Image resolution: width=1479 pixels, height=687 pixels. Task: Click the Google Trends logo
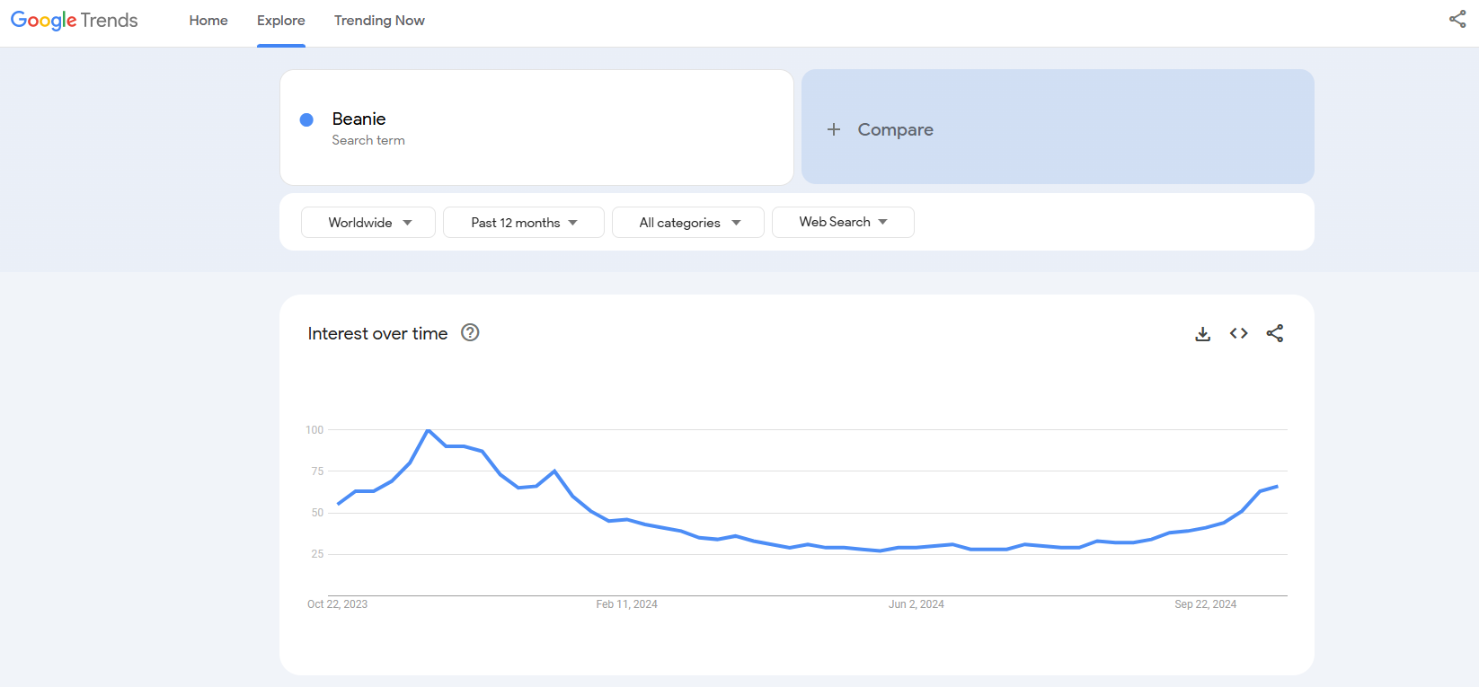click(74, 21)
